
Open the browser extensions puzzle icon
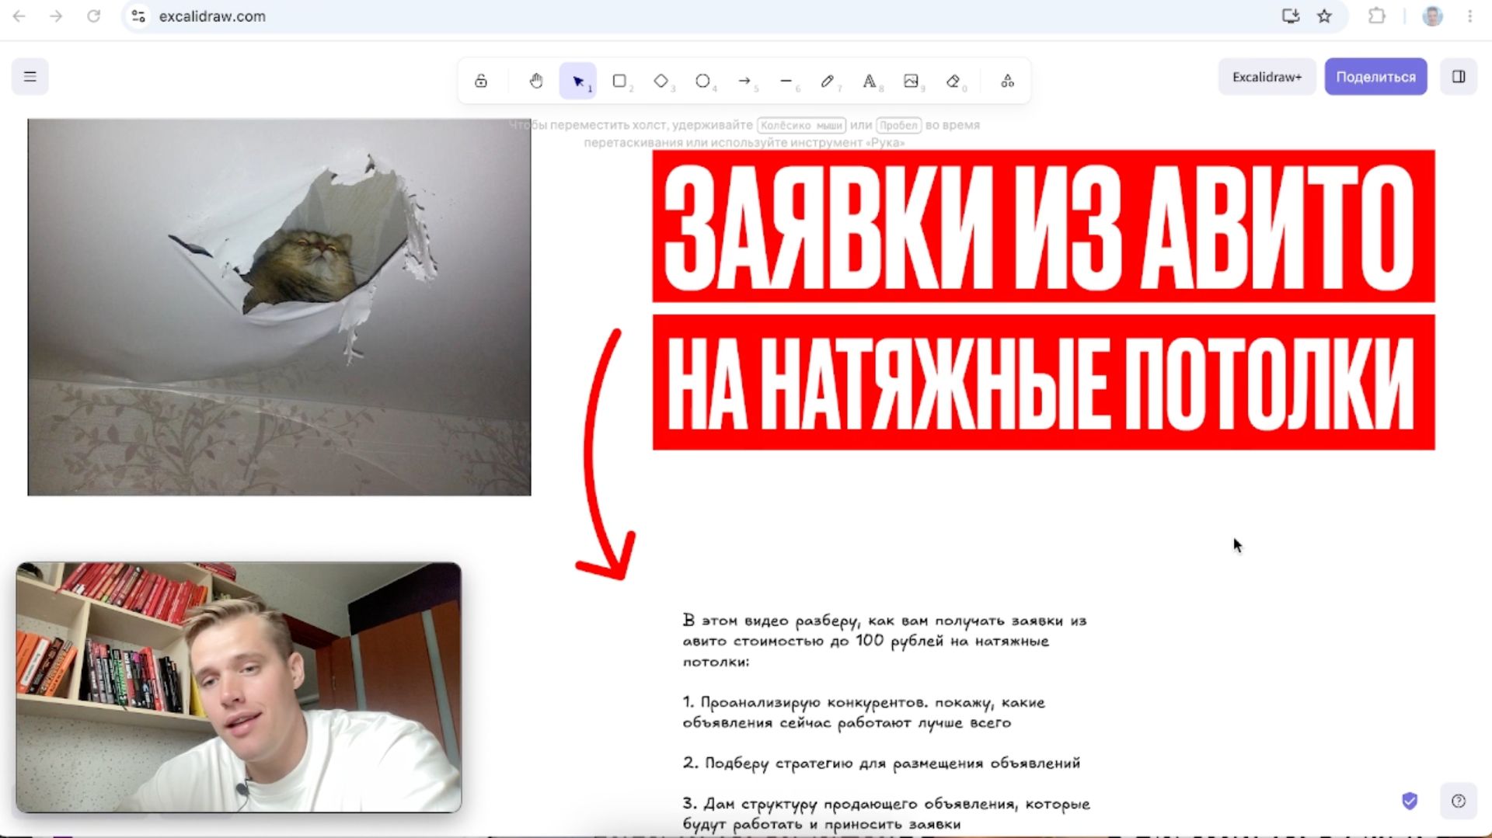coord(1377,16)
